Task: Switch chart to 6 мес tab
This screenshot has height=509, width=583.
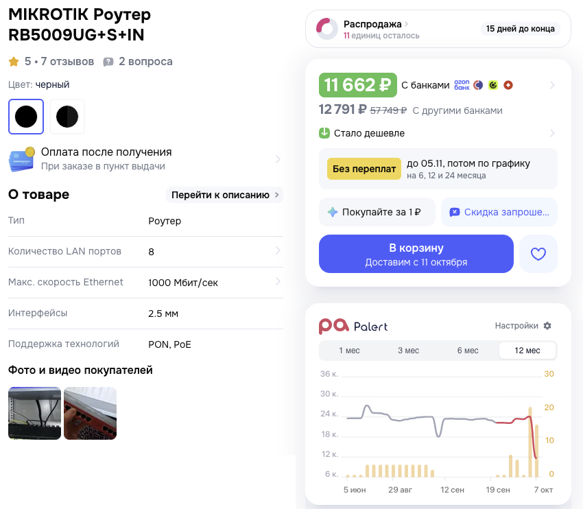Action: point(468,351)
